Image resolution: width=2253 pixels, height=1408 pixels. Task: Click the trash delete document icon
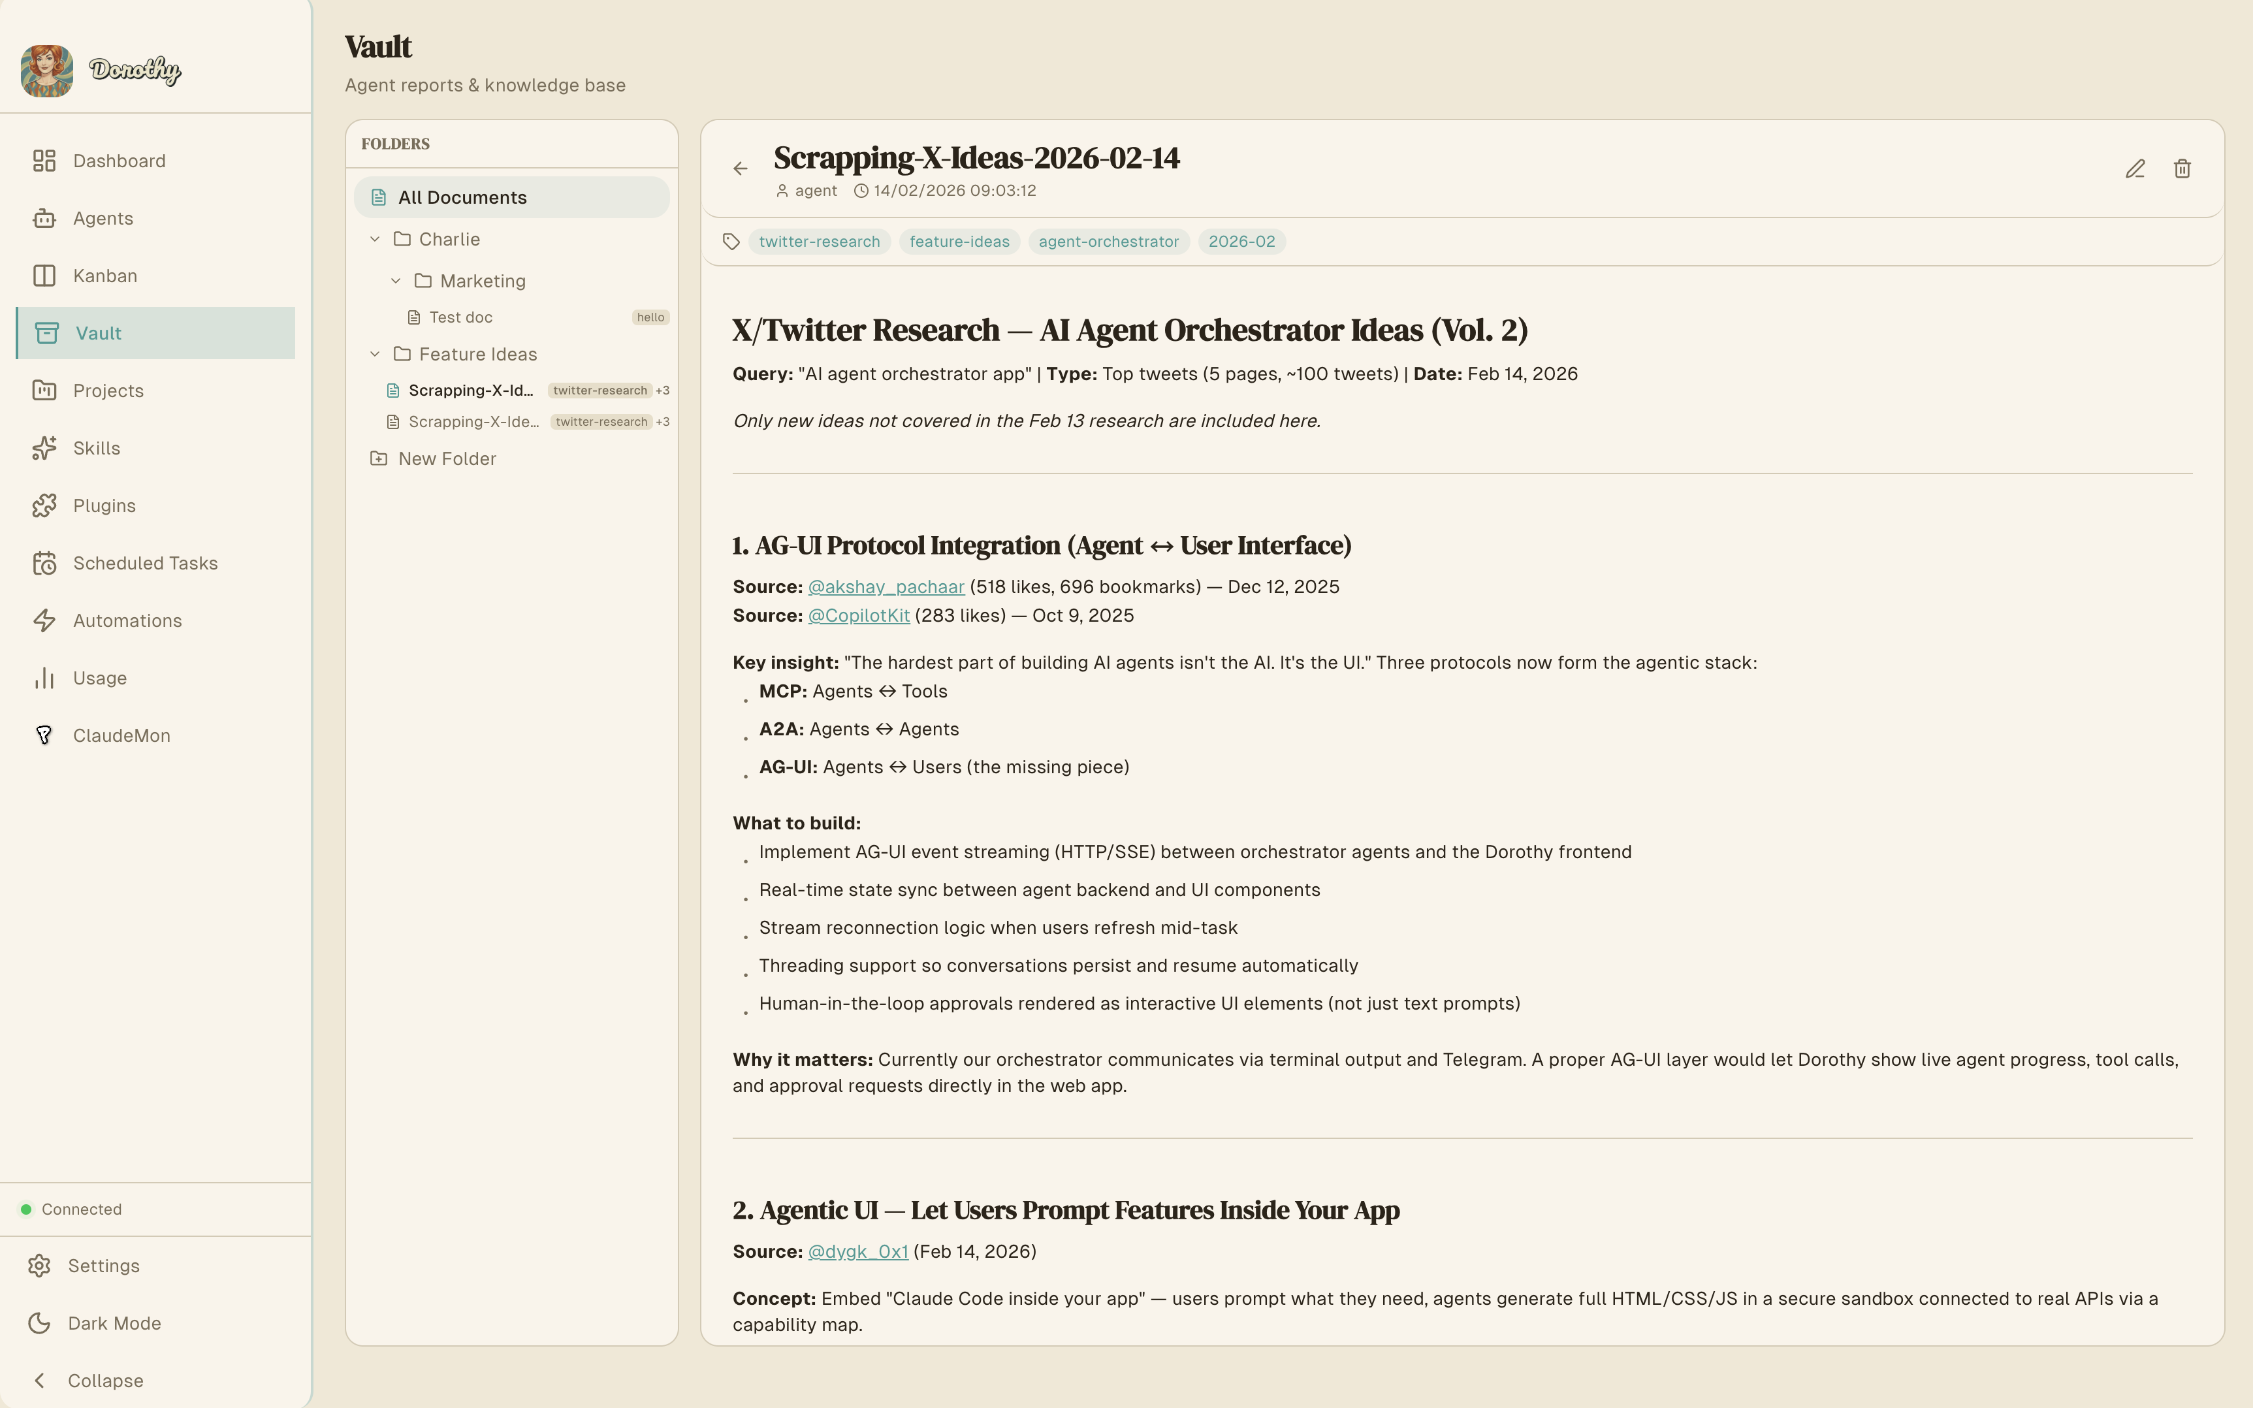click(2182, 168)
